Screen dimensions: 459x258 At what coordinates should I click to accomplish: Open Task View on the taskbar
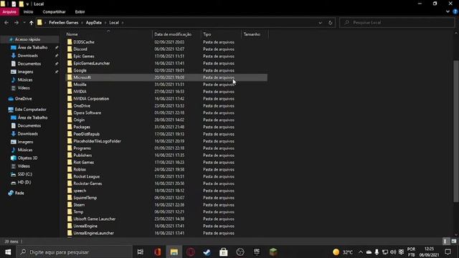pyautogui.click(x=141, y=252)
